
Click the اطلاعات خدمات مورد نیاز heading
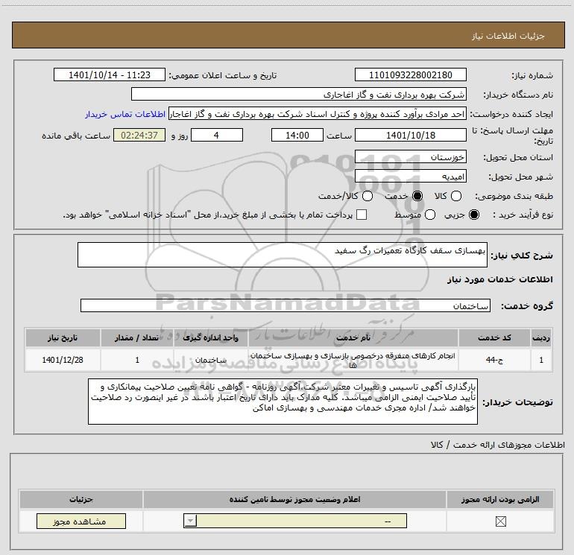pos(499,279)
